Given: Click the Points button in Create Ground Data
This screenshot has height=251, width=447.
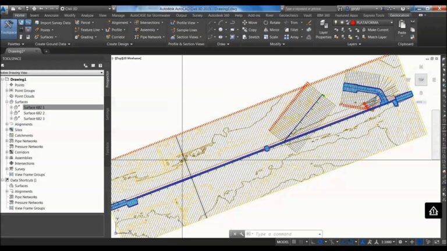Looking at the screenshot, I should [44, 30].
